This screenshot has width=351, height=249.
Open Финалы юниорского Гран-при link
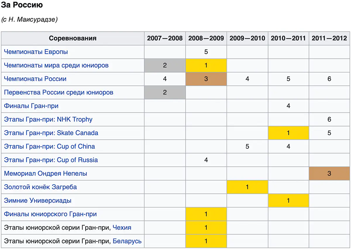pos(50,214)
